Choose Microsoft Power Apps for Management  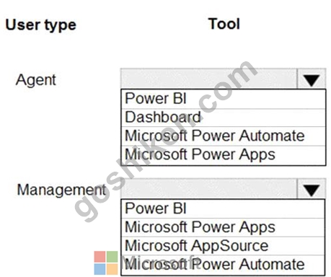[x=223, y=227]
